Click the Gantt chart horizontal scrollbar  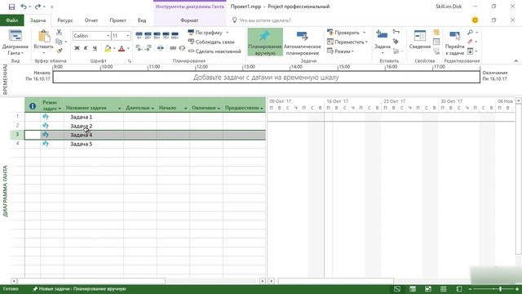(336, 281)
